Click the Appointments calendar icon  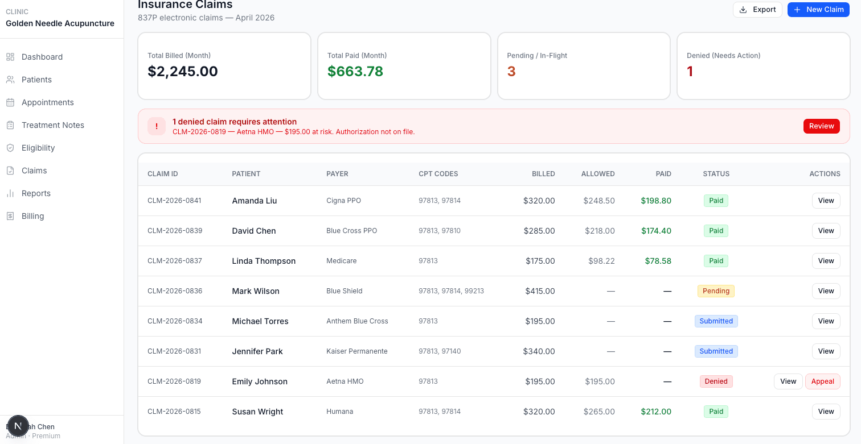pos(10,102)
